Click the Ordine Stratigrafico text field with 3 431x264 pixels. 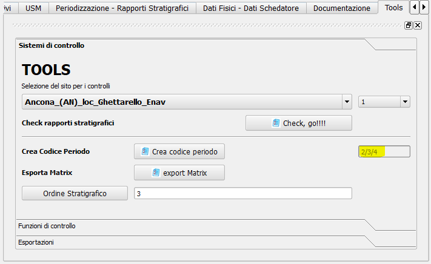pyautogui.click(x=243, y=194)
